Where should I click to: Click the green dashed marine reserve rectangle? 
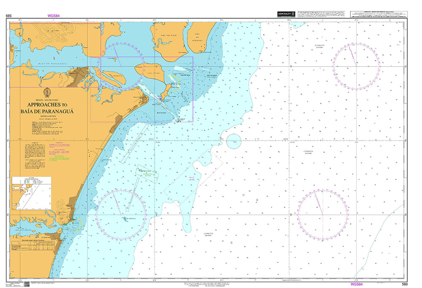pos(147,174)
